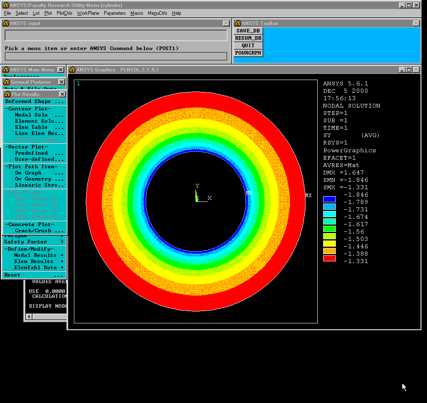Screen dimensions: 427x403
Task: Click the ANSYS Graphics window logo icon
Action: [72, 70]
